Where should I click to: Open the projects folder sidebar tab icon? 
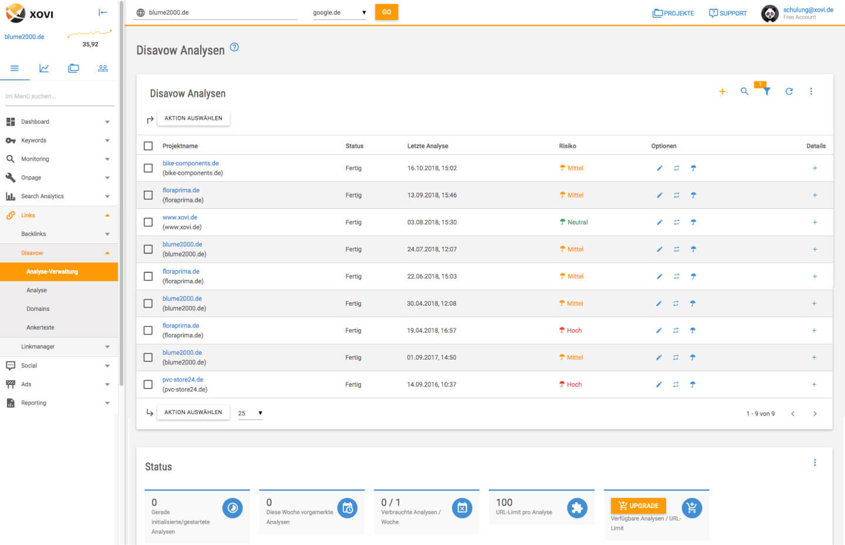click(x=73, y=68)
